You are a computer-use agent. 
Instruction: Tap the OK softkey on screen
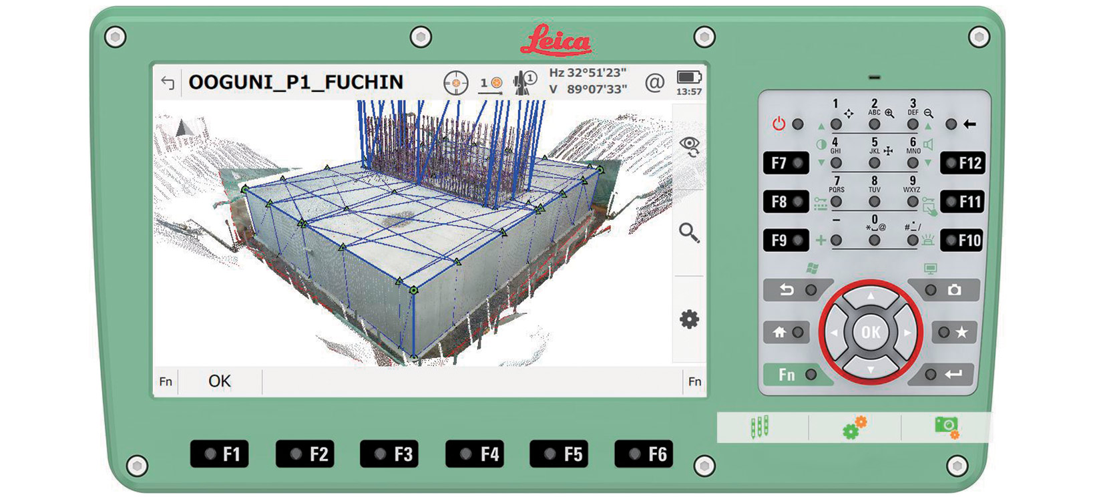coord(220,381)
